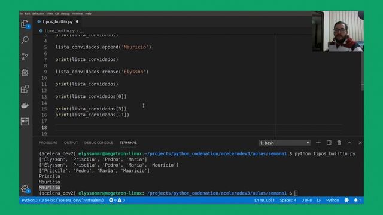Screen dimensions: 383x215
Task: Select the tipos_builtin.py editor tab
Action: point(57,21)
